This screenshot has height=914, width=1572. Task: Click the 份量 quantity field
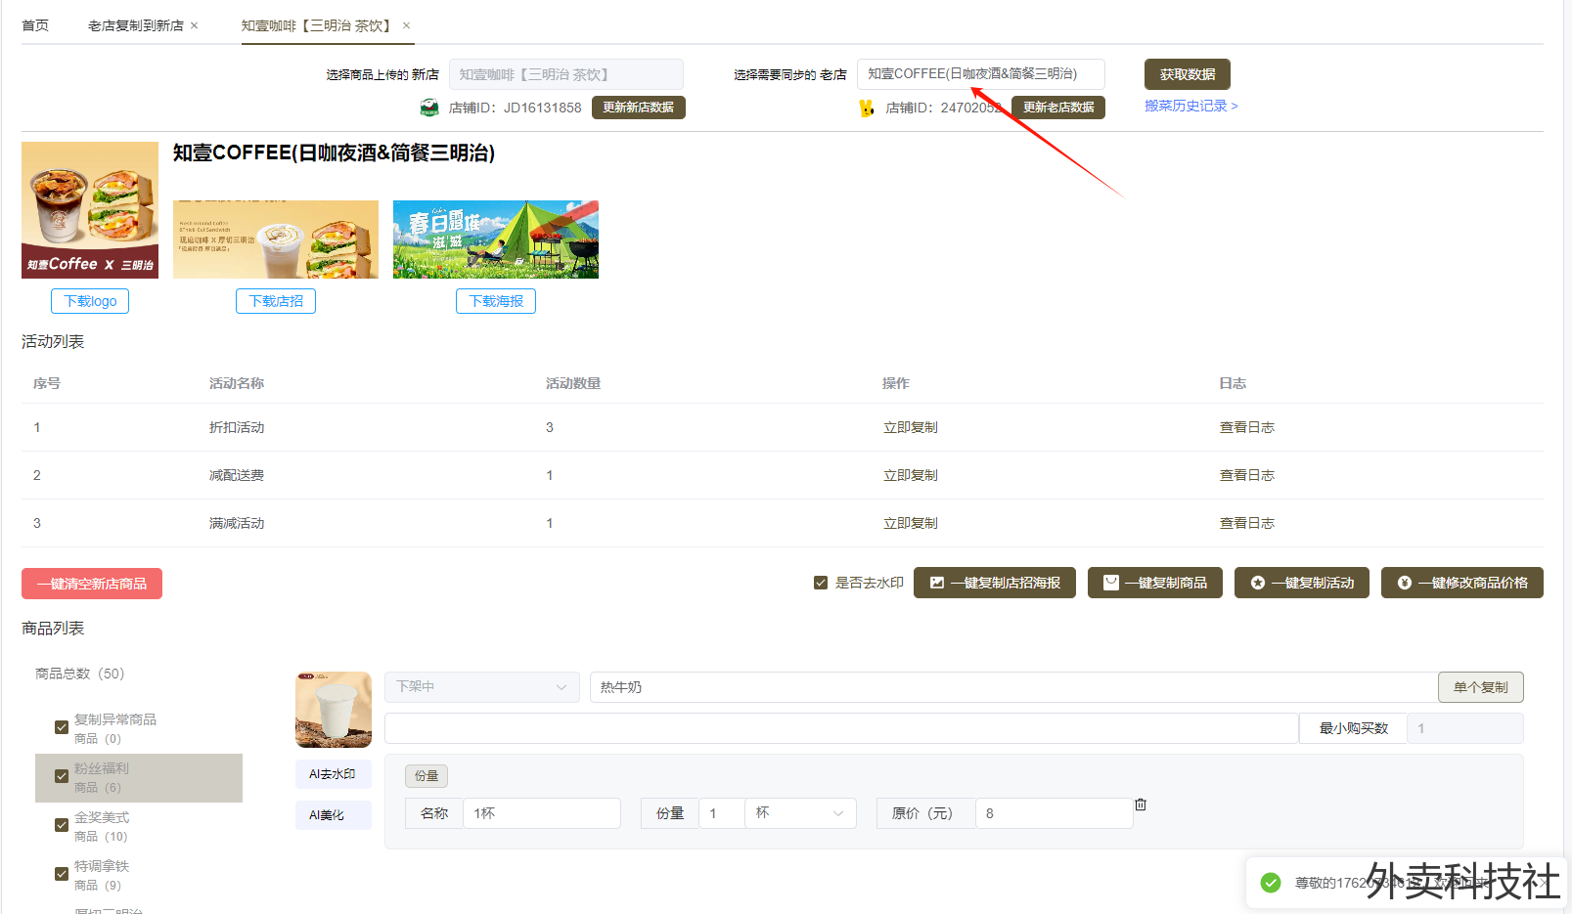[722, 813]
